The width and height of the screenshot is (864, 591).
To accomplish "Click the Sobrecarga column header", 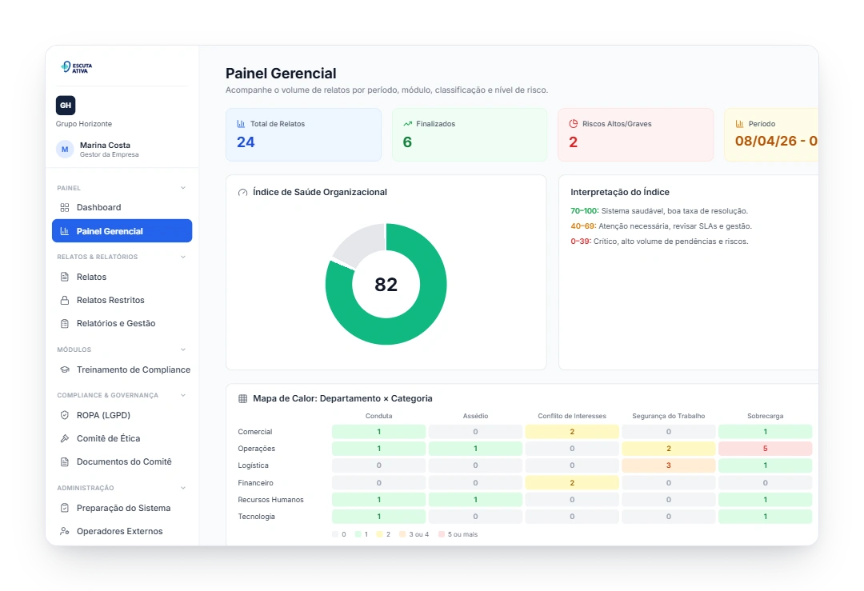I will point(765,416).
